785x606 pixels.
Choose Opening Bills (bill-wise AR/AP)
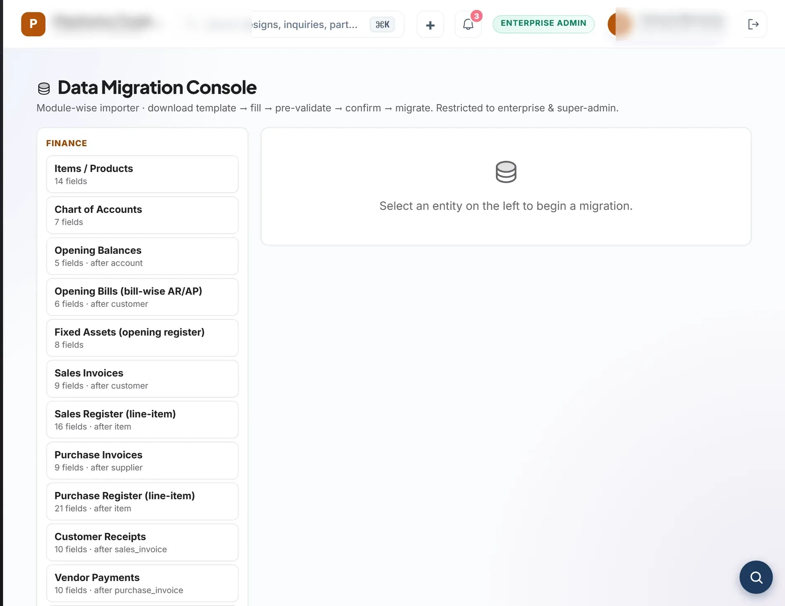(142, 297)
